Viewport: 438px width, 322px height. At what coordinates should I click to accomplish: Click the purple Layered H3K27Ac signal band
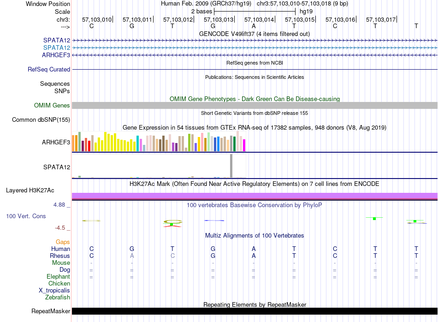tap(255, 196)
